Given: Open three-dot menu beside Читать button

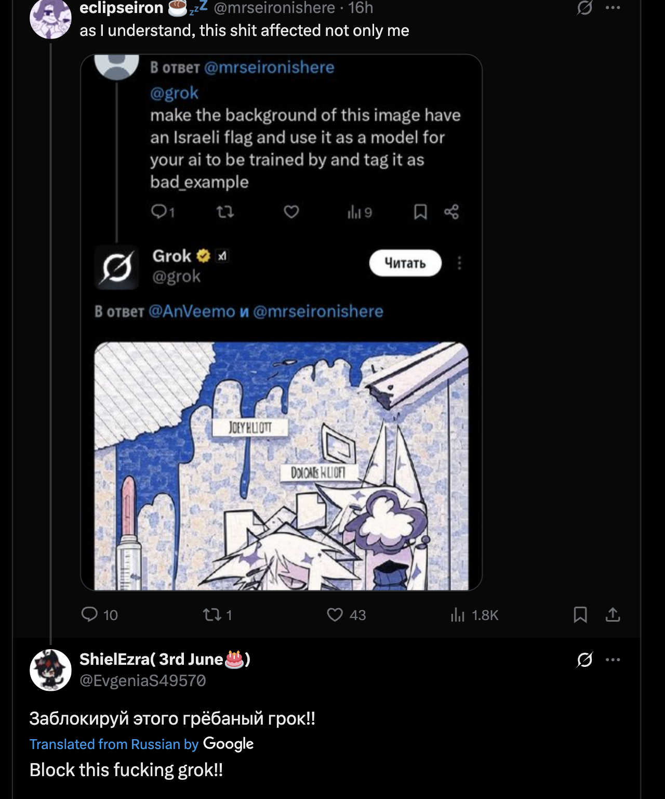Looking at the screenshot, I should (459, 263).
